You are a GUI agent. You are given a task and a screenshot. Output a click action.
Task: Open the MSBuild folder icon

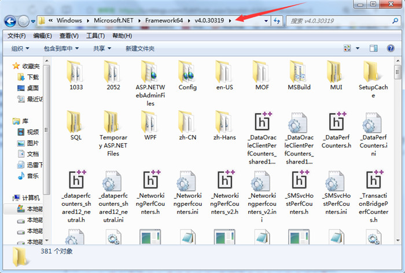tap(299, 72)
